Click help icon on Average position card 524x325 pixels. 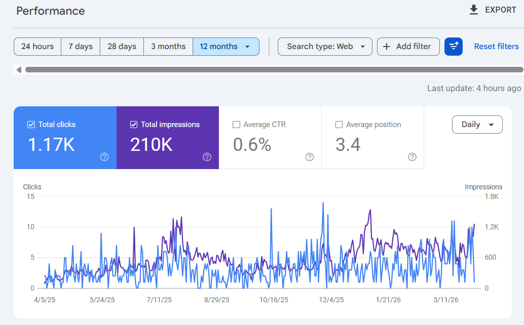point(412,157)
